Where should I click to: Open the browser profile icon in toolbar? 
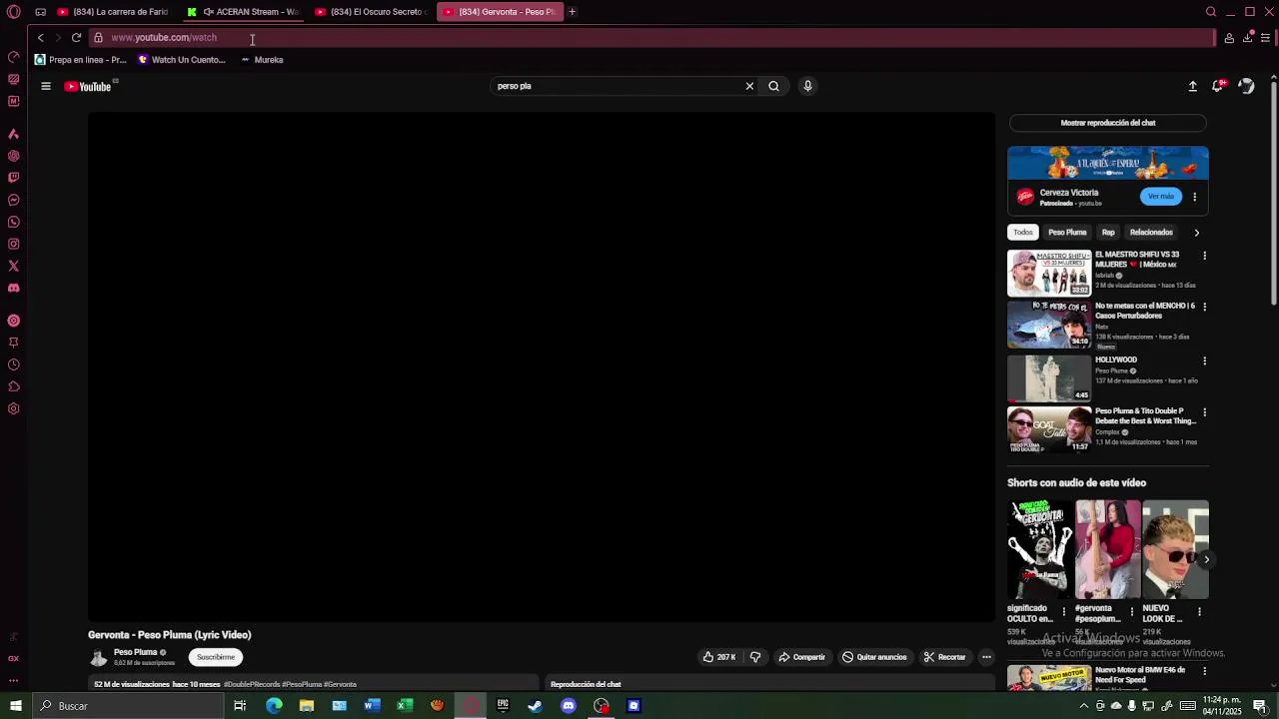1229,38
